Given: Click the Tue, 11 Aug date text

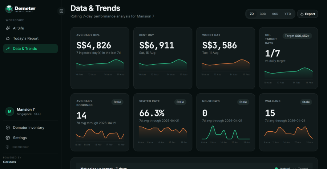Looking at the screenshot, I should (210, 53).
